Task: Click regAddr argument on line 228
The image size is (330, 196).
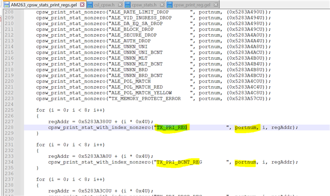Action: pyautogui.click(x=282, y=127)
